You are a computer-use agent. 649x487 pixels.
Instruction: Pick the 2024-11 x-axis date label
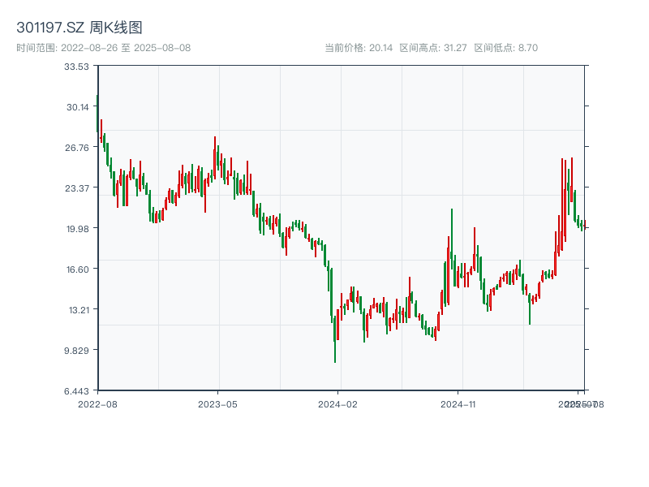pyautogui.click(x=458, y=403)
